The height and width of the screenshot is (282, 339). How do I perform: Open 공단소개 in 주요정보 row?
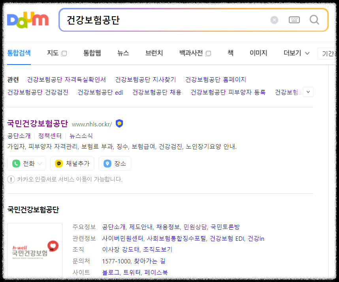tap(113, 227)
